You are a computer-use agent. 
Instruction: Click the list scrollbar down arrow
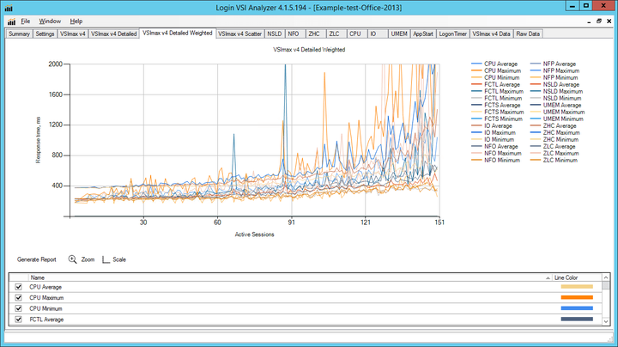(x=607, y=321)
